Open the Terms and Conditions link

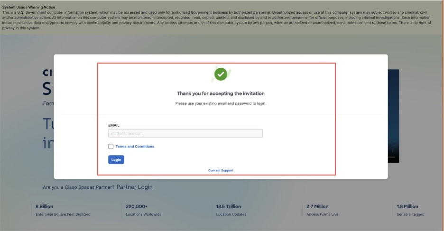(135, 147)
